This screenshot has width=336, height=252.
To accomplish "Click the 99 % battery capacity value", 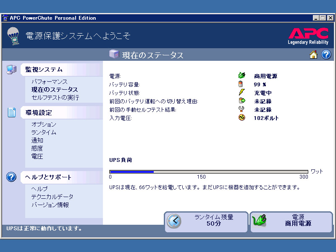I will pos(260,84).
